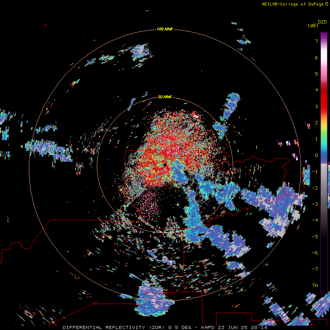Screen dimensions: 330x330
Task: Click the positive 5 value on color scale
Action: coord(316,74)
